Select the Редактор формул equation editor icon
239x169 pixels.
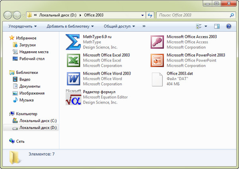pyautogui.click(x=73, y=97)
